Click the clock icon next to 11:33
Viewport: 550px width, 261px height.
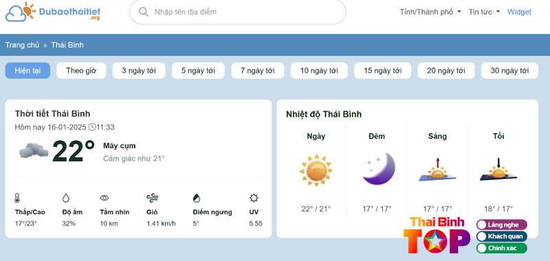click(92, 127)
